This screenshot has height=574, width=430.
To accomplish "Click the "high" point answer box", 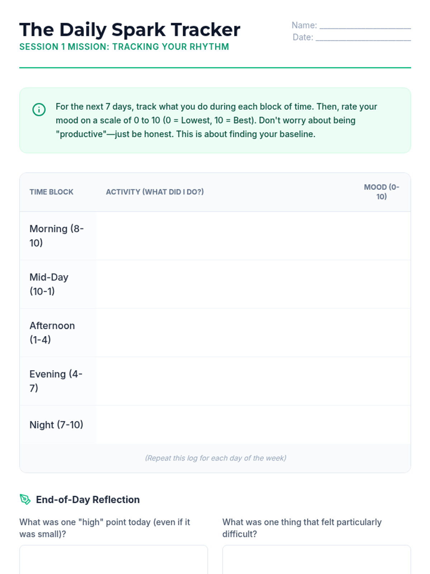I will click(x=113, y=560).
